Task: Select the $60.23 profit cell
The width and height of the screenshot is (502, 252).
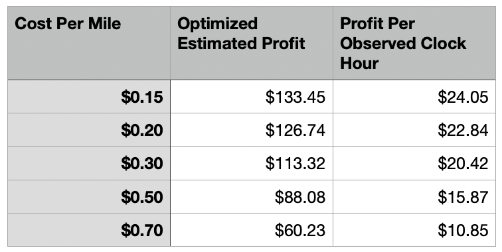Action: tap(252, 229)
